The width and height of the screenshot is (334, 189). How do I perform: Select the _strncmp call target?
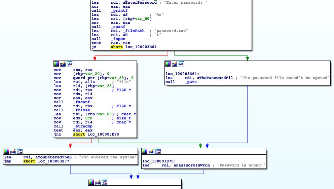coord(83,126)
